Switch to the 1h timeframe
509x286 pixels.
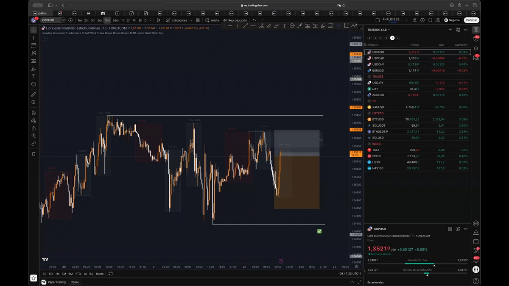(x=123, y=20)
